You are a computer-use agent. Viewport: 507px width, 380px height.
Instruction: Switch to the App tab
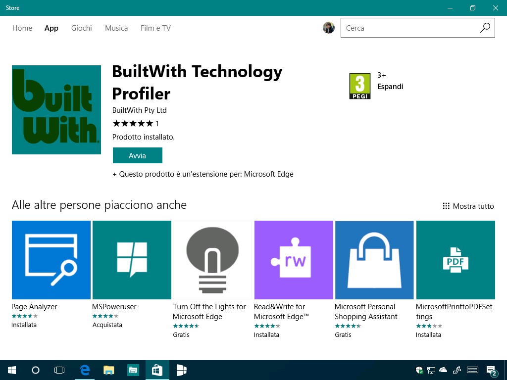pyautogui.click(x=51, y=28)
